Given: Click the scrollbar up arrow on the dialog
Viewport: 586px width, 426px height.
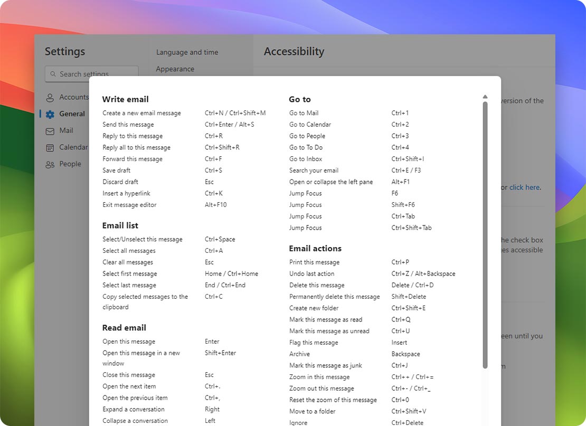Looking at the screenshot, I should pos(485,96).
